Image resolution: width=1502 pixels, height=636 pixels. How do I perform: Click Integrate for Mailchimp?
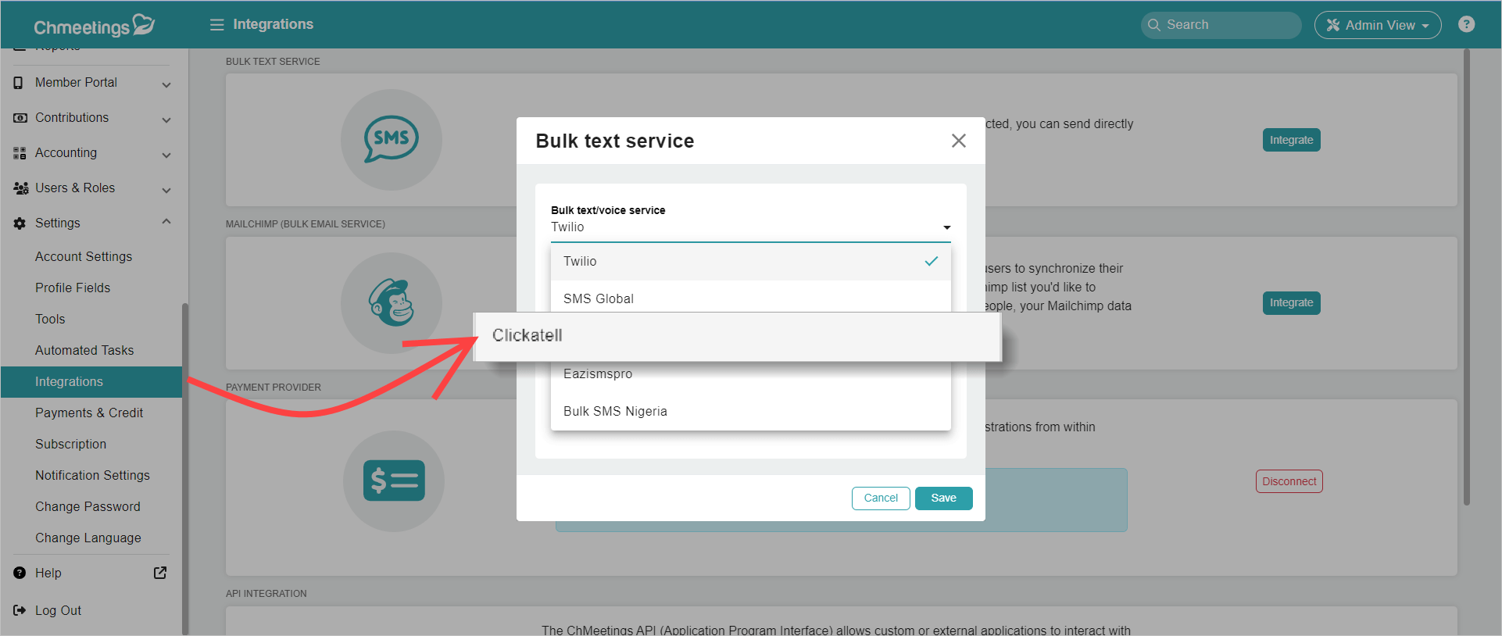(1291, 303)
